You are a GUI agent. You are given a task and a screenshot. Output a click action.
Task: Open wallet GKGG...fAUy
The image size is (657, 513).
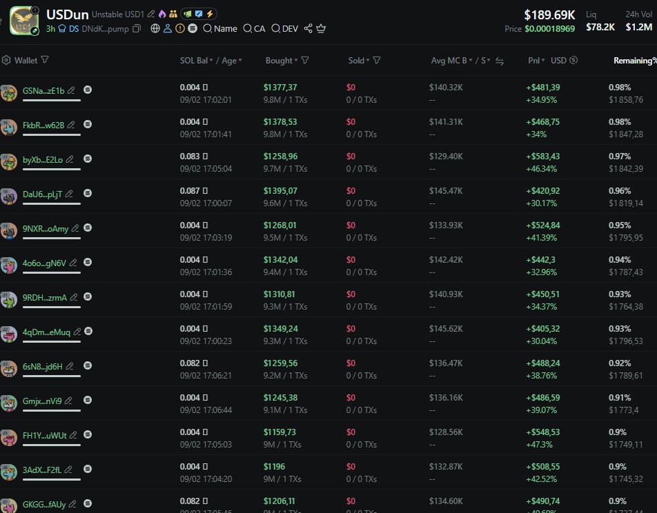pos(44,504)
